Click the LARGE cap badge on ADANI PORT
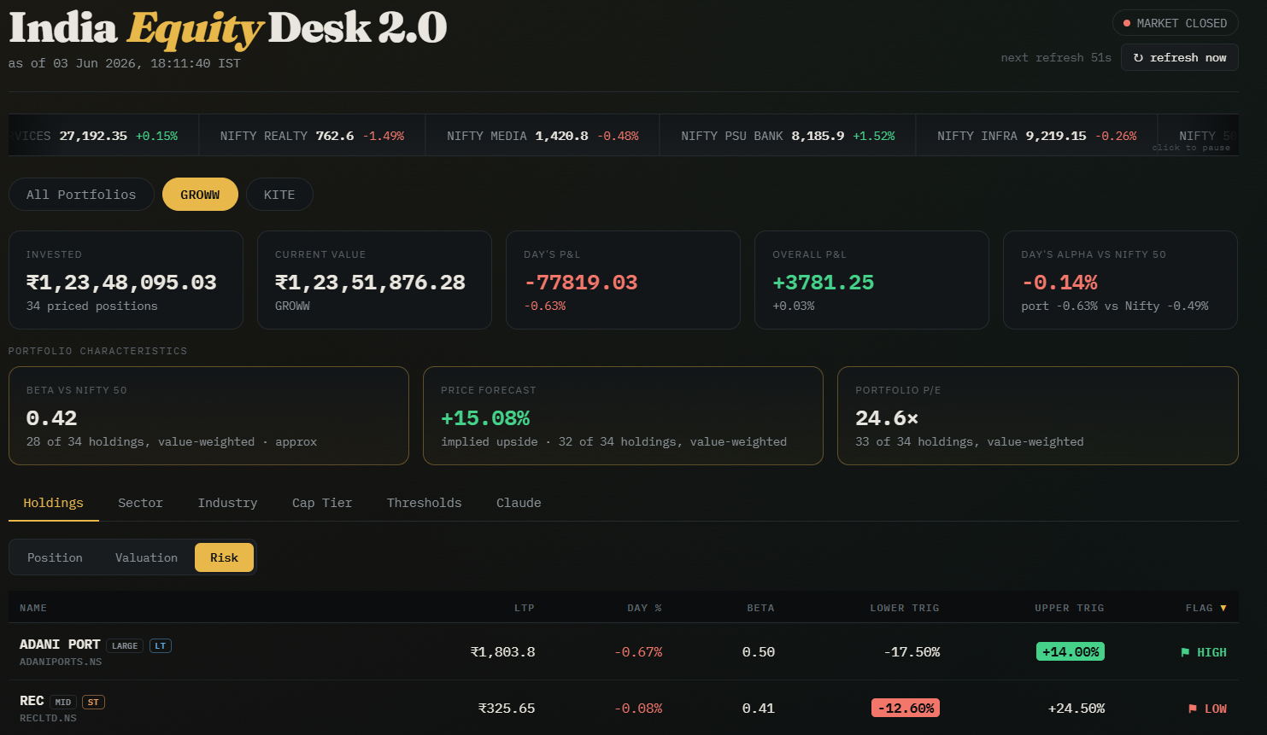 point(125,645)
